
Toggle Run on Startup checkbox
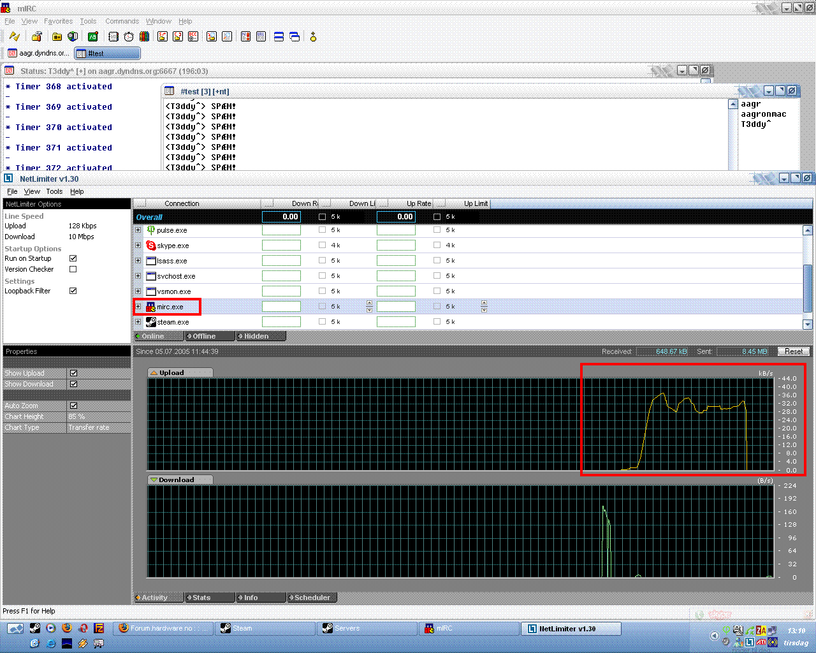coord(73,258)
